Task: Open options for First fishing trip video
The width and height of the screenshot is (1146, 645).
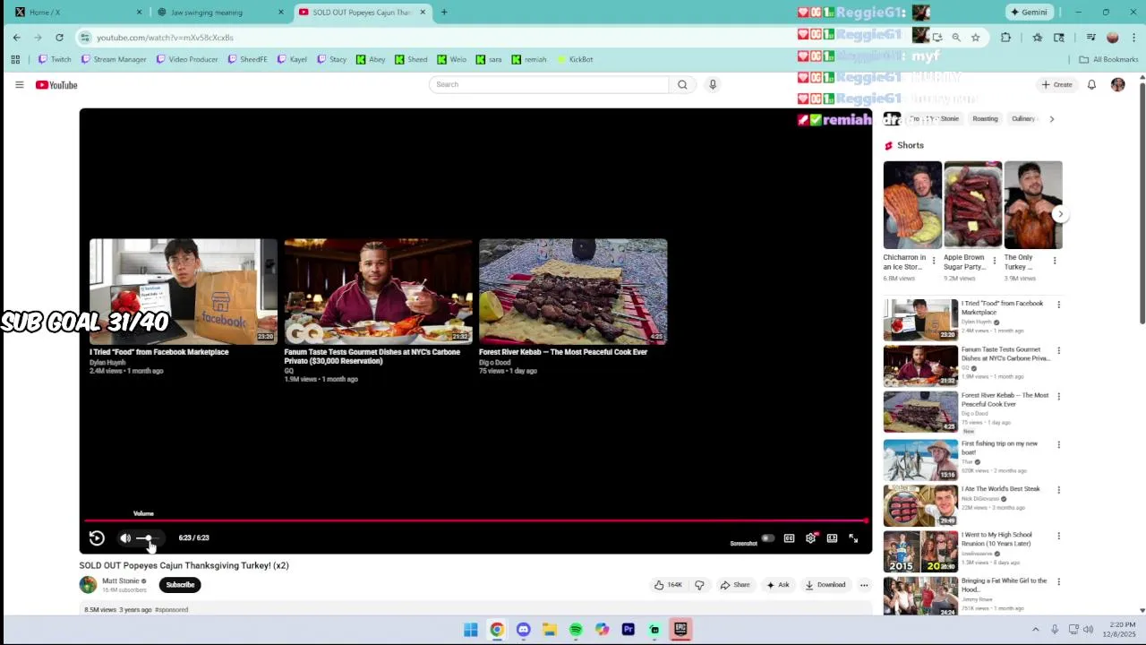Action: point(1058,444)
